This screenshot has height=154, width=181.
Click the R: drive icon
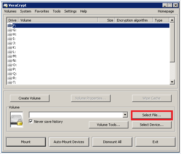pyautogui.click(x=10, y=78)
